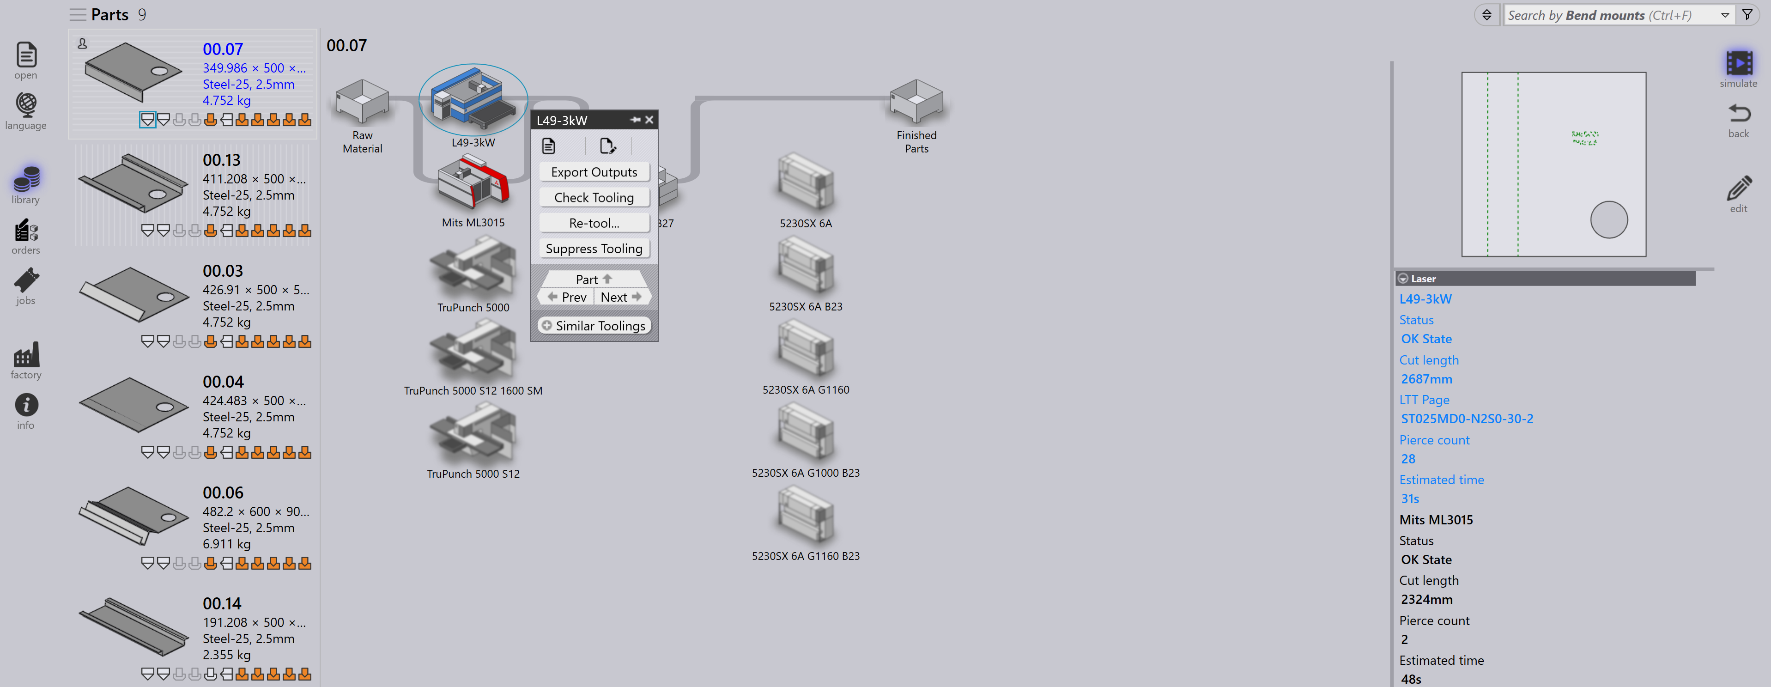Screen dimensions: 1771x687
Task: Select part 00.04 thumbnail
Action: tap(133, 404)
